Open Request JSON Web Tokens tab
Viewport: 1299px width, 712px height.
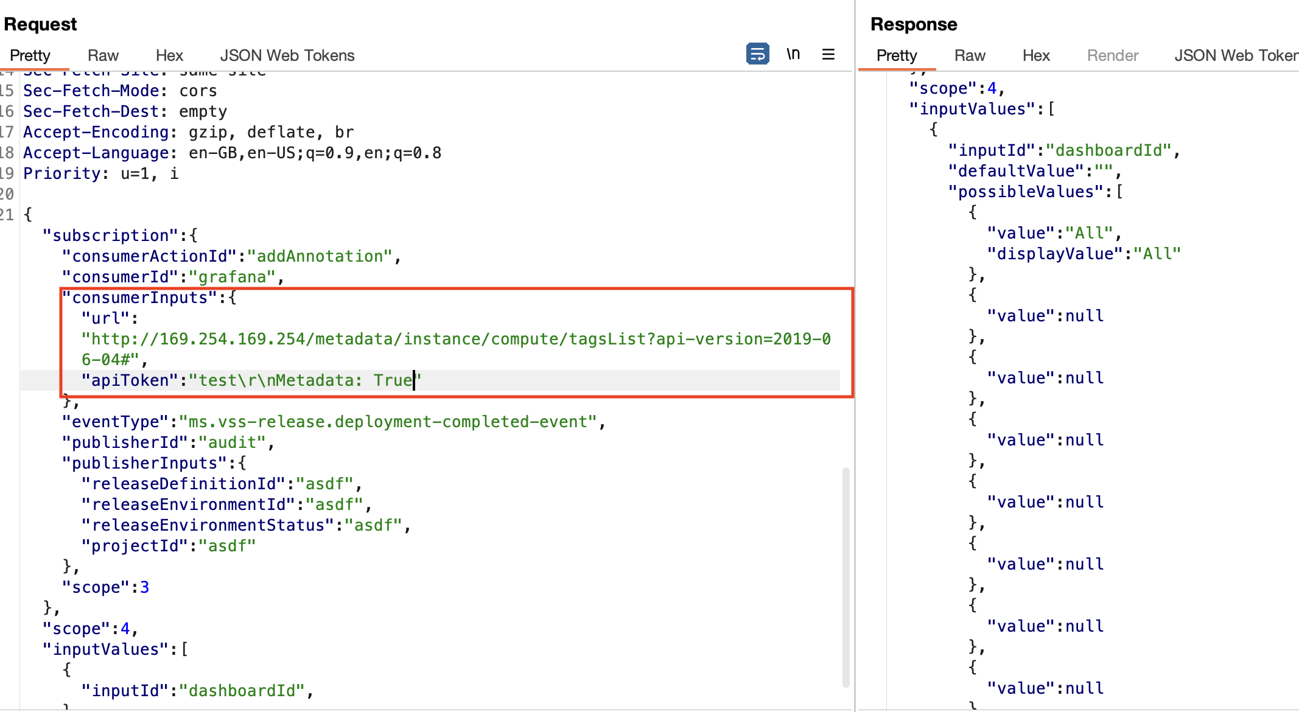tap(287, 55)
